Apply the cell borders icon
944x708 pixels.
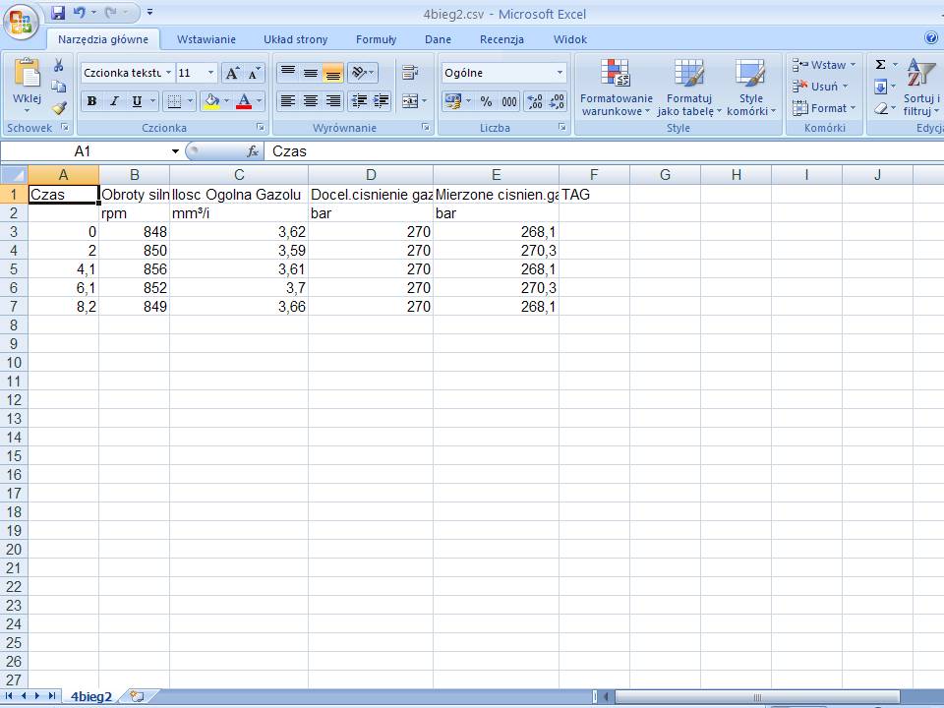point(174,101)
